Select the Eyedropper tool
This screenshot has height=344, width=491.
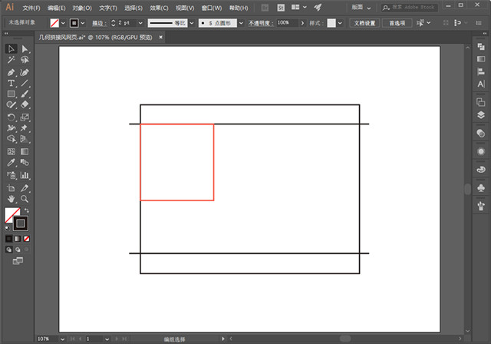(12, 164)
